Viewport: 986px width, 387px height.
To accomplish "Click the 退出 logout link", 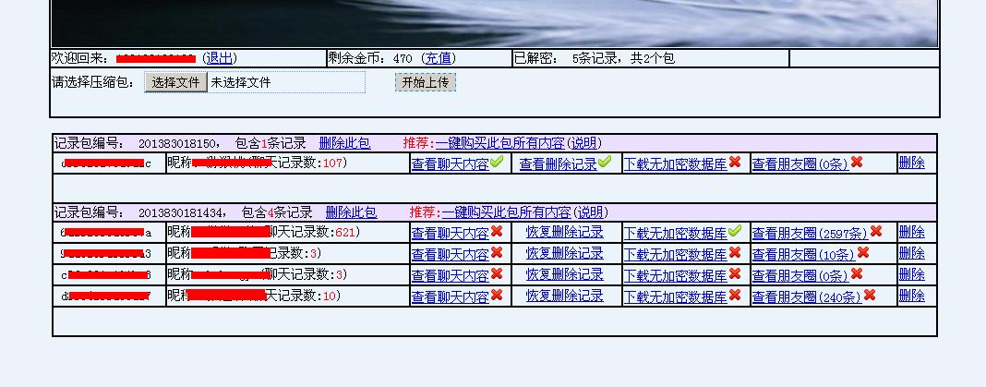I will (x=220, y=58).
